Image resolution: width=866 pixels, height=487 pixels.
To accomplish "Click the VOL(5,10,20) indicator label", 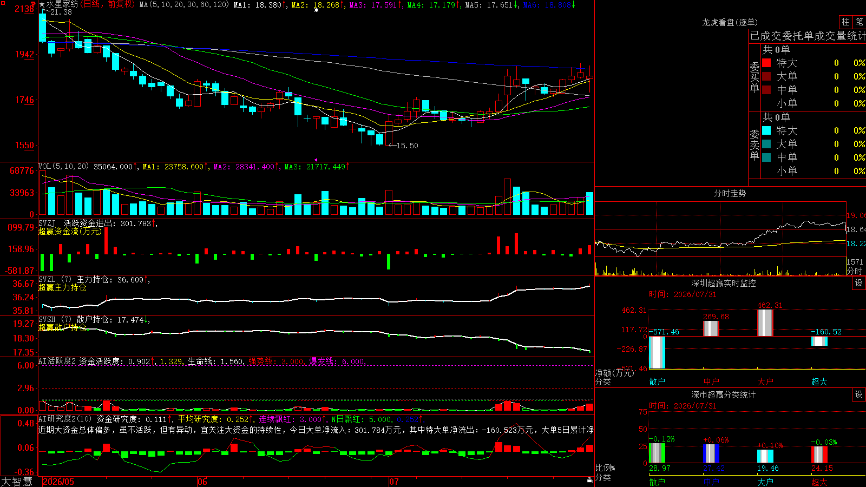I will [63, 167].
